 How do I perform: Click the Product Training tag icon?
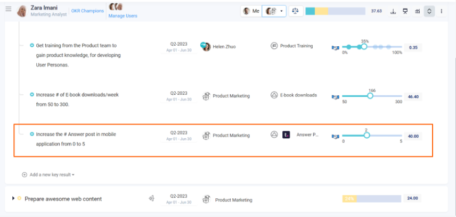click(274, 46)
